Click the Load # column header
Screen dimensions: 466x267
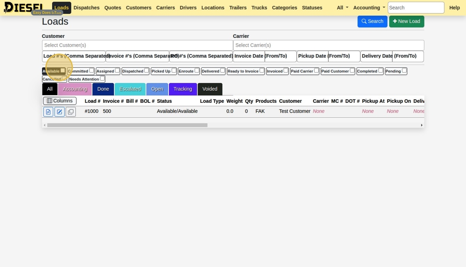click(92, 101)
